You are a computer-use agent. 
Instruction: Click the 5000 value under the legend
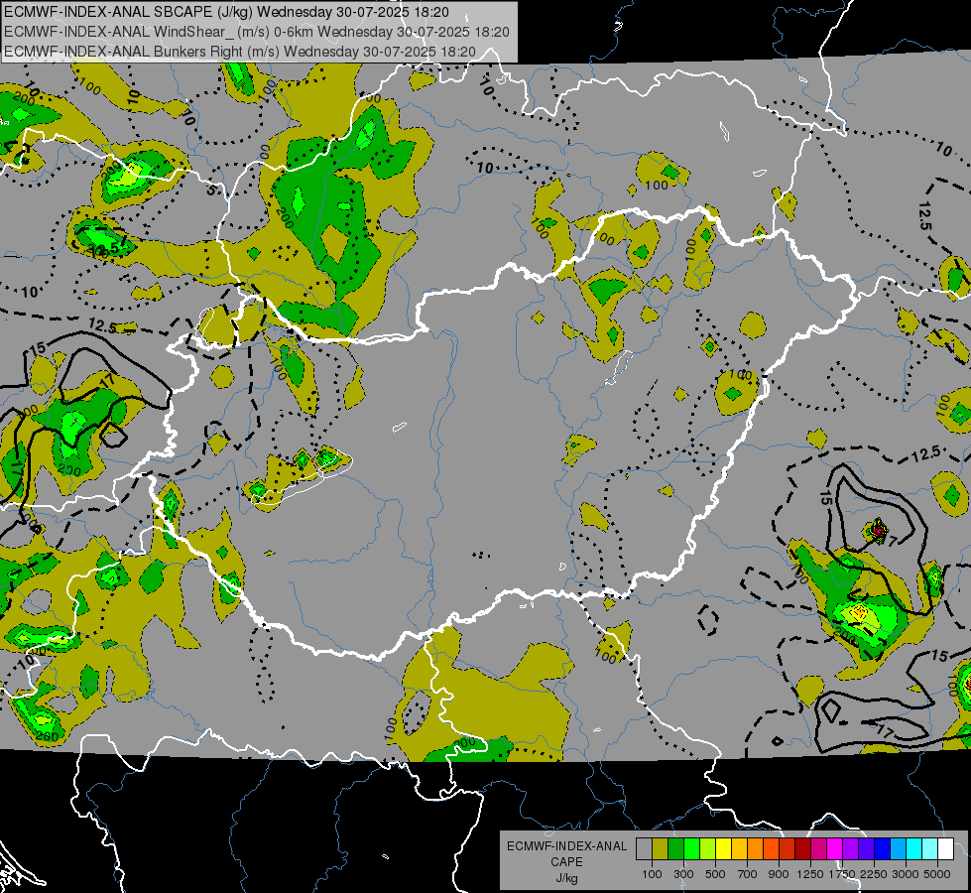tap(937, 874)
